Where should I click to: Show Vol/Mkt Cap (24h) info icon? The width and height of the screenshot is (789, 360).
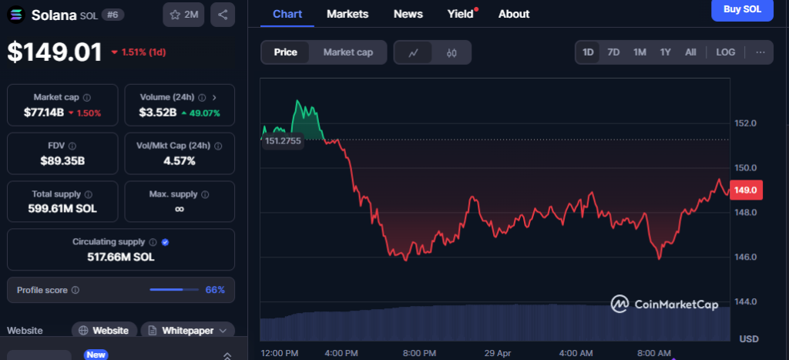point(218,146)
